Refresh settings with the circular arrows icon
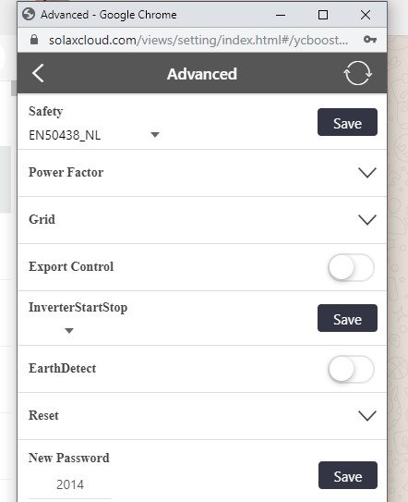 357,73
